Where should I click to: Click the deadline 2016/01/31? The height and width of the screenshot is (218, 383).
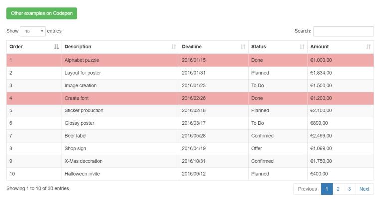[193, 73]
